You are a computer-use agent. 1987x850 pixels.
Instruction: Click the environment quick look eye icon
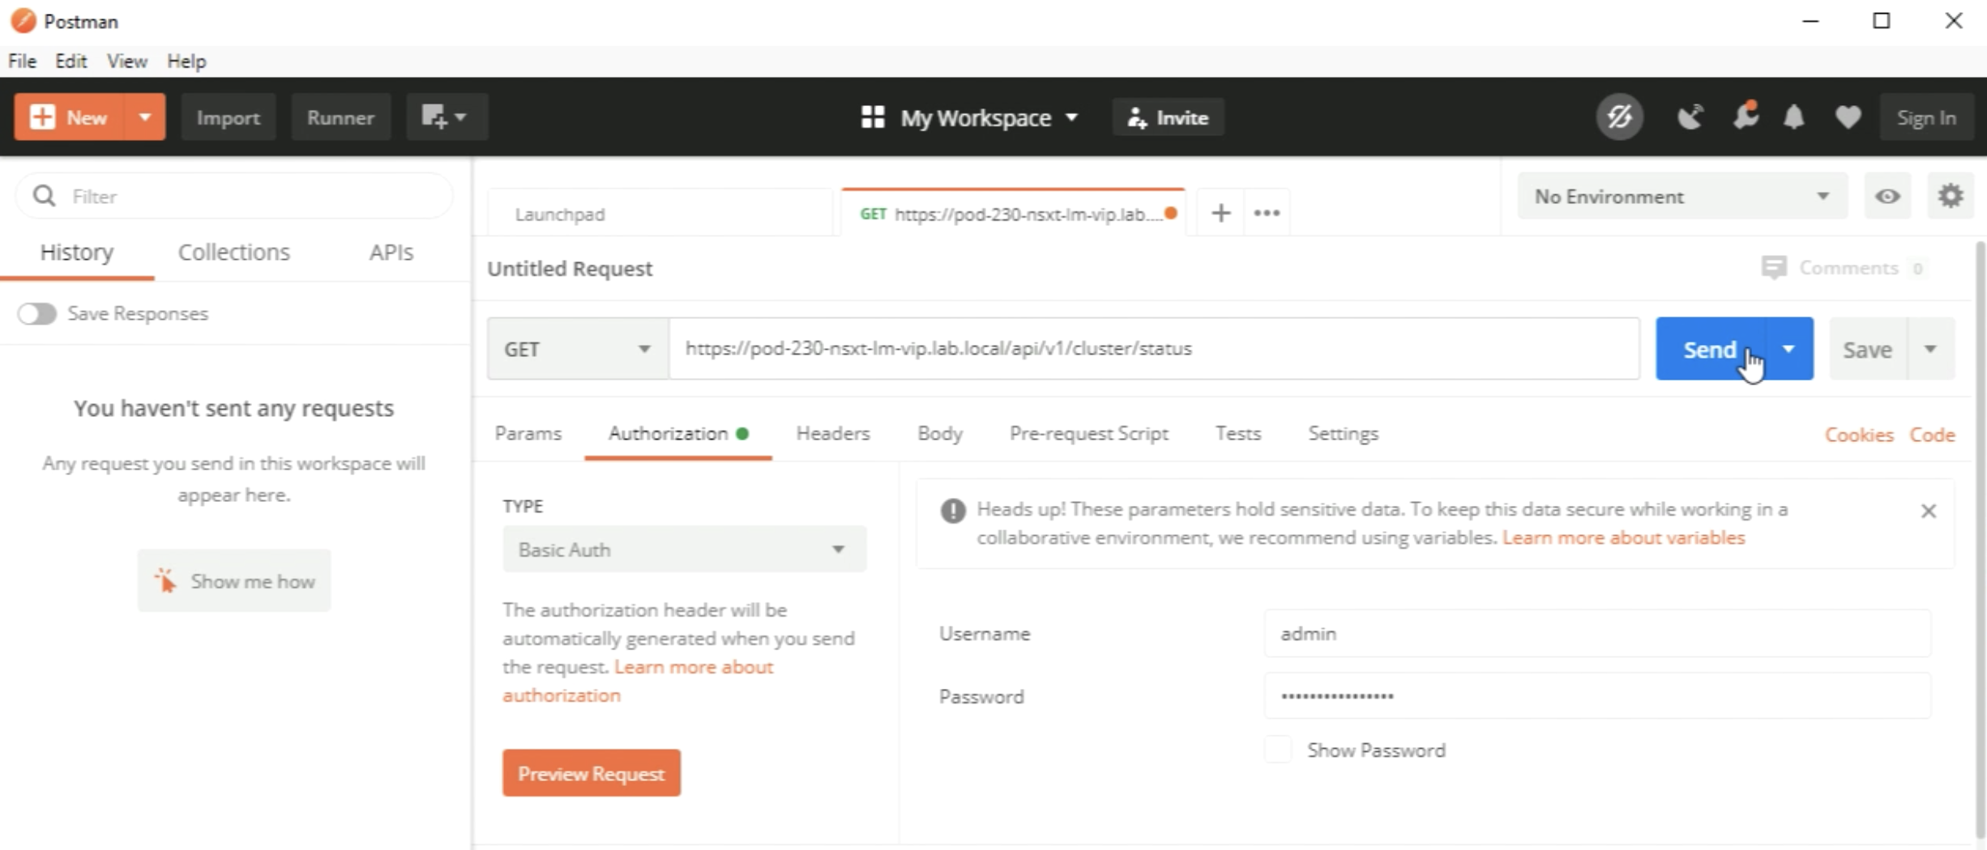tap(1887, 197)
